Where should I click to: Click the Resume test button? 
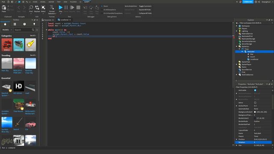(72, 8)
